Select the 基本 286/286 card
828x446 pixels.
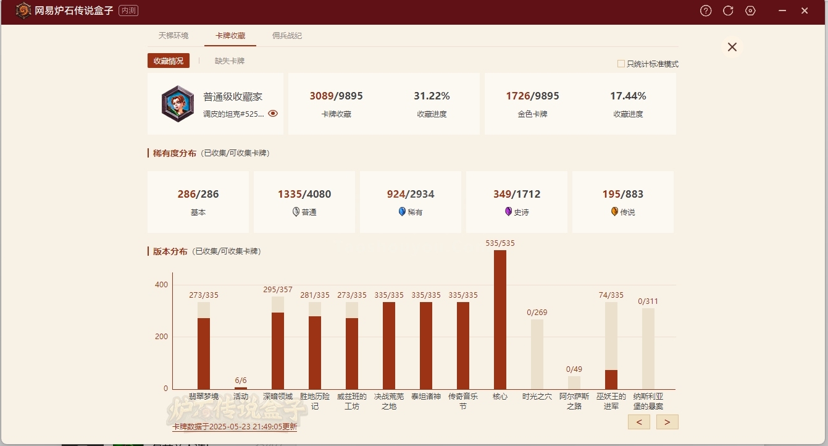click(198, 202)
